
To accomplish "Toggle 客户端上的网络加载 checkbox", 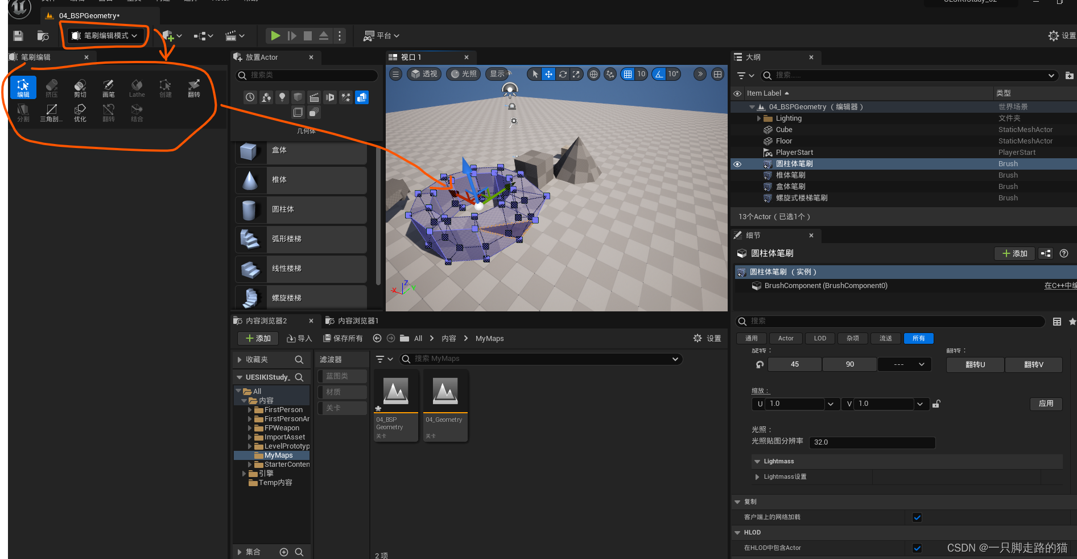I will tap(917, 517).
